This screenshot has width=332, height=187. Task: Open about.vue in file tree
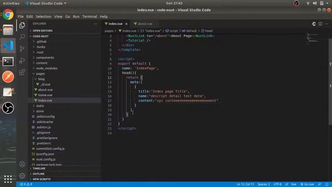(x=45, y=90)
